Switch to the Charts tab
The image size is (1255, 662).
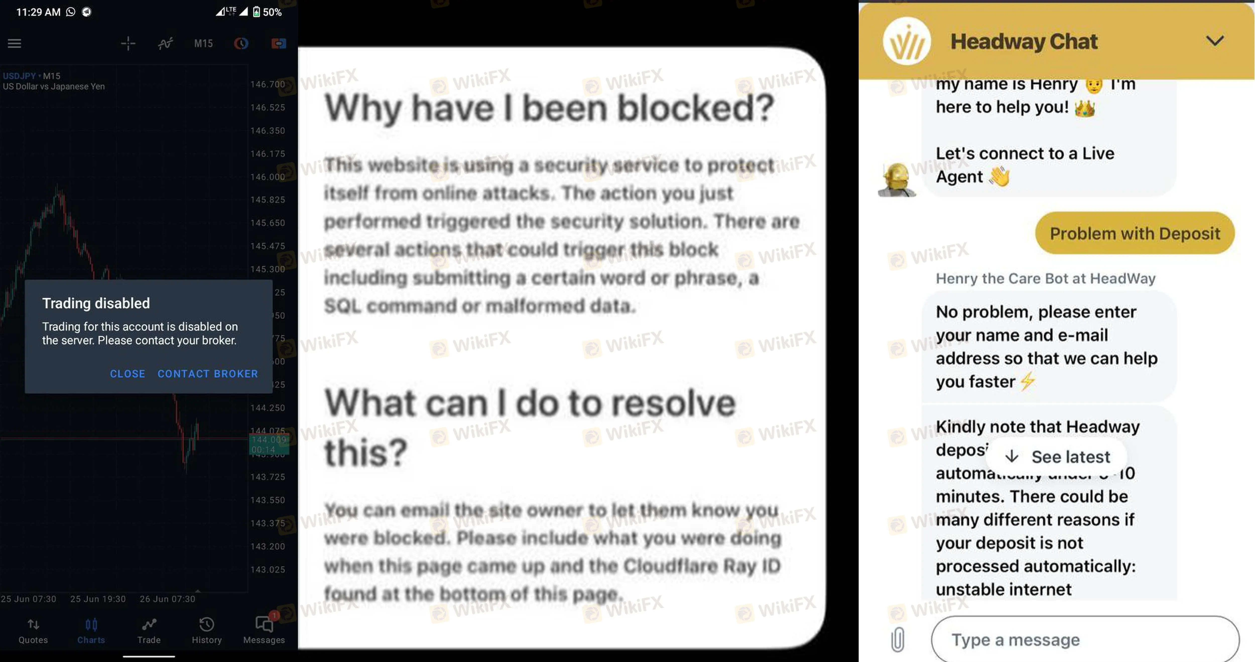(x=91, y=631)
